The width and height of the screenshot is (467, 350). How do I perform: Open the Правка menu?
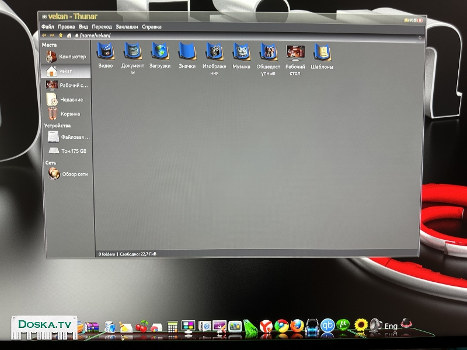coord(67,27)
